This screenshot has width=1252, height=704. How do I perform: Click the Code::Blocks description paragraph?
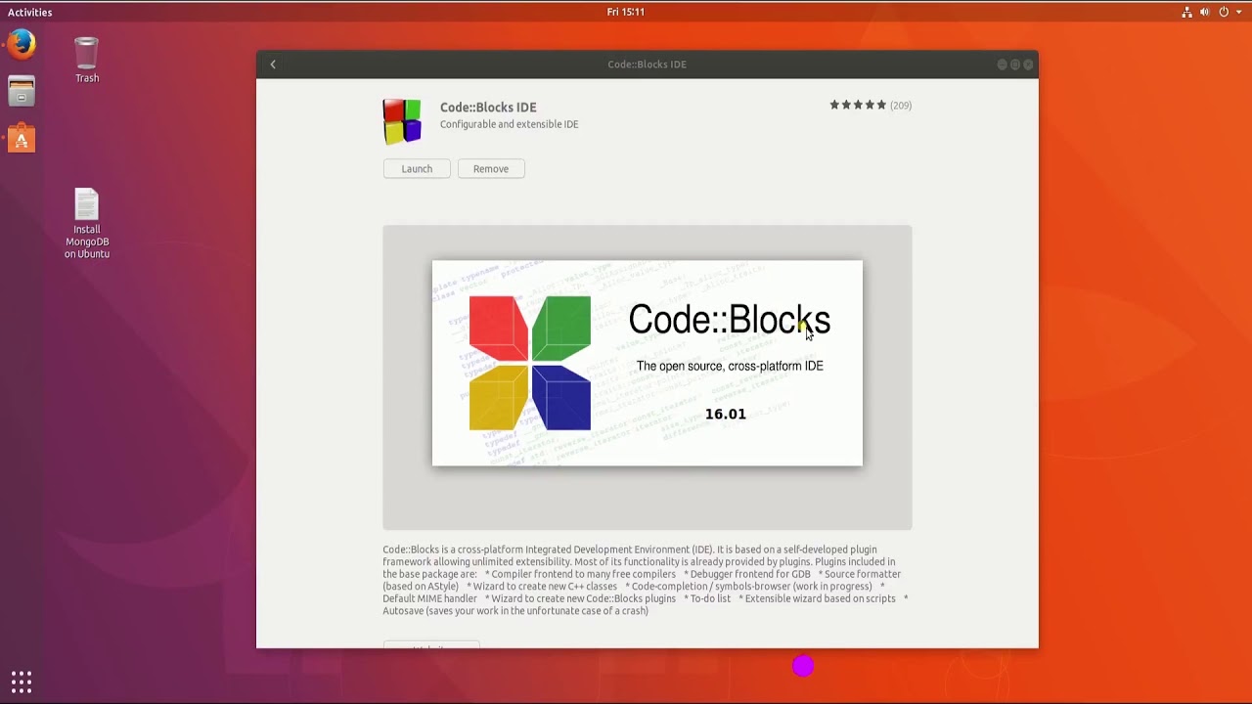coord(647,580)
